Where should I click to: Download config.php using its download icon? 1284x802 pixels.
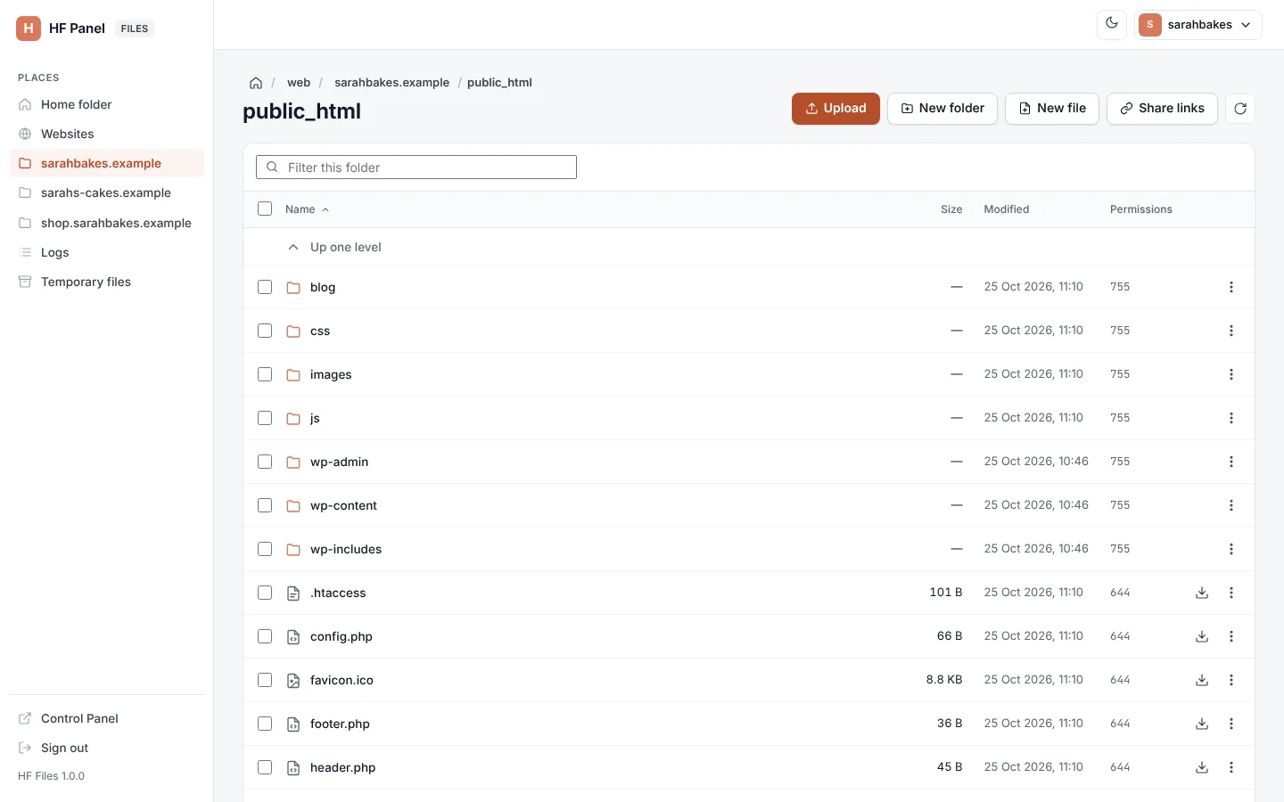[1202, 636]
